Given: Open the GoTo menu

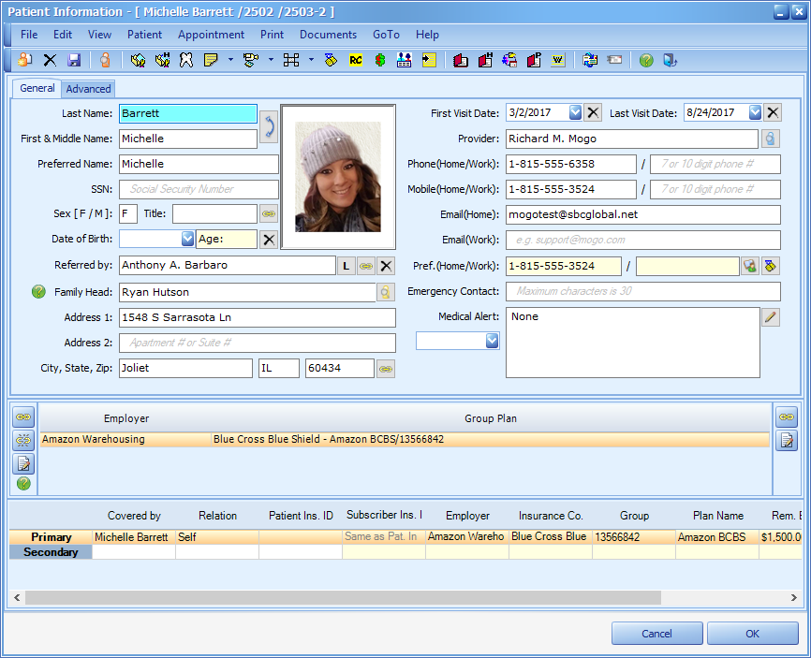Looking at the screenshot, I should point(387,34).
